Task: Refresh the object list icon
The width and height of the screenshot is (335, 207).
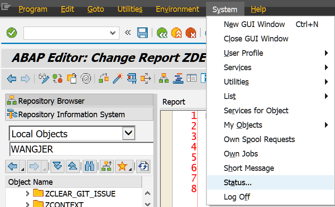Action: [x=143, y=166]
